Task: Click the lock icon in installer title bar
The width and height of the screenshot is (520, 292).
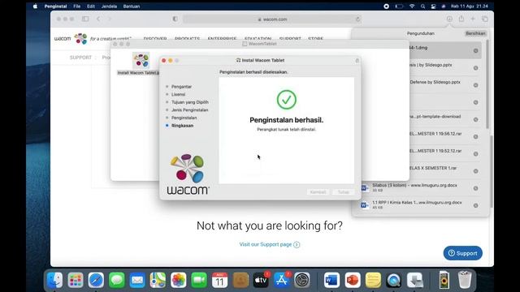Action: (357, 61)
